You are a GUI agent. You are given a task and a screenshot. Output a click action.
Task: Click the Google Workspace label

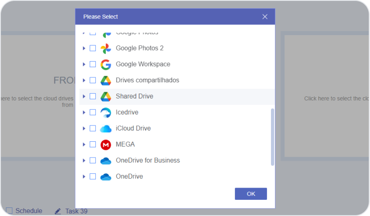(143, 64)
